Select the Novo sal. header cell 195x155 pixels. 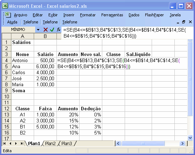[91, 54]
